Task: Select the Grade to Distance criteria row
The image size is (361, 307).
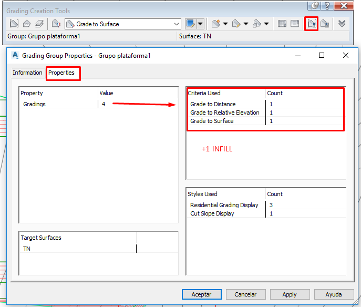Action: pos(266,104)
